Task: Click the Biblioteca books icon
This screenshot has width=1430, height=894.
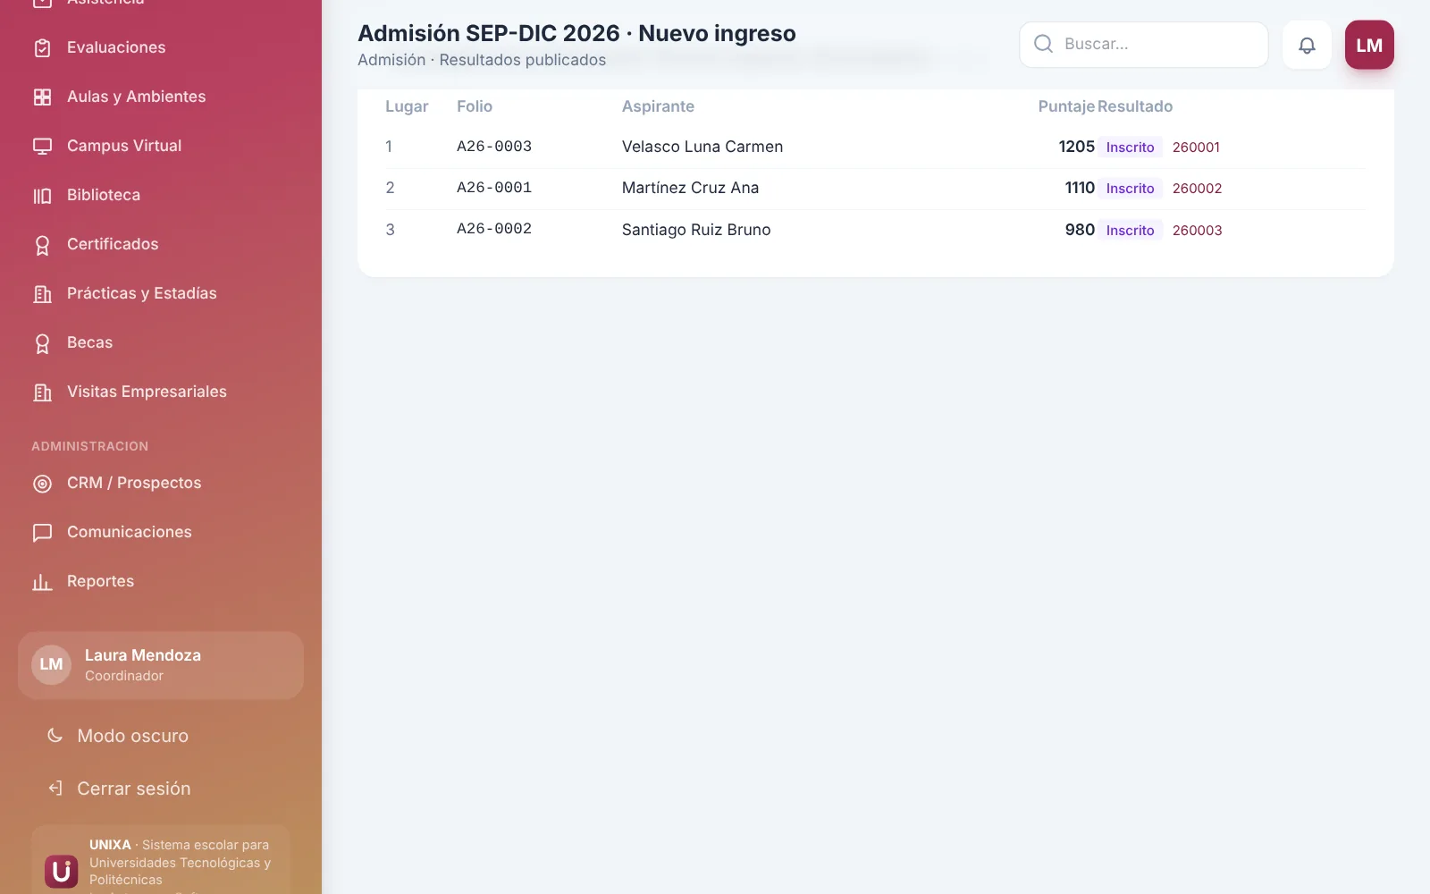Action: (42, 195)
